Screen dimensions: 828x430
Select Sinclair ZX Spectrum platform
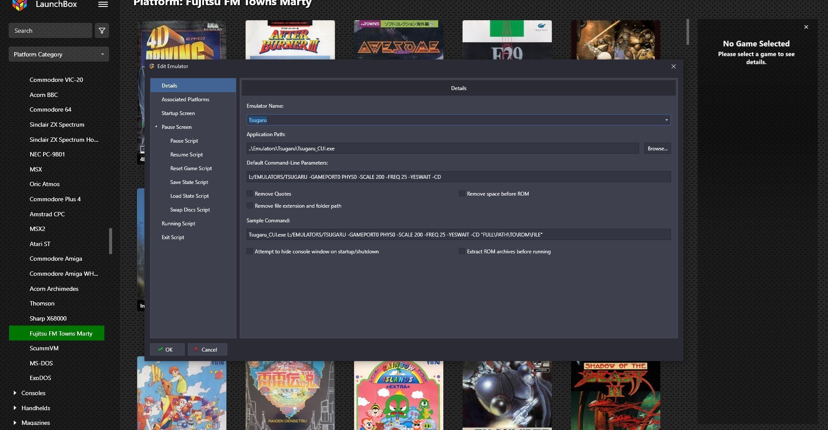[x=56, y=125]
